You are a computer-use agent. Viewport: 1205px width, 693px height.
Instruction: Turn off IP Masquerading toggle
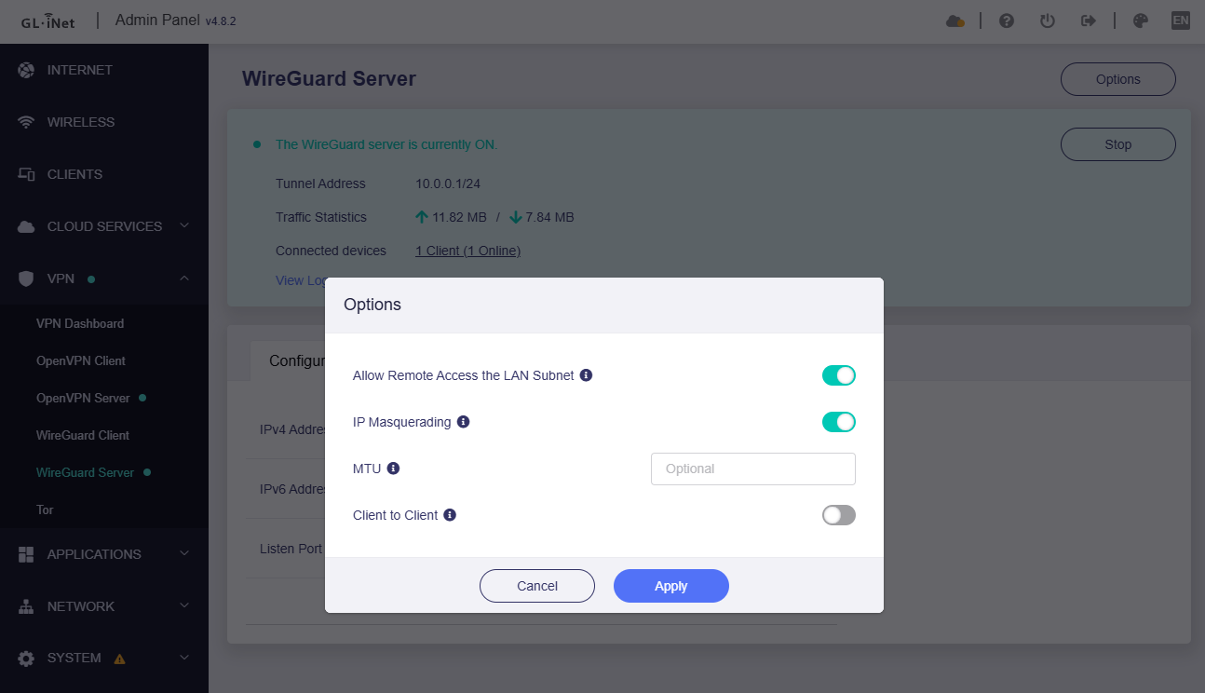pyautogui.click(x=838, y=422)
